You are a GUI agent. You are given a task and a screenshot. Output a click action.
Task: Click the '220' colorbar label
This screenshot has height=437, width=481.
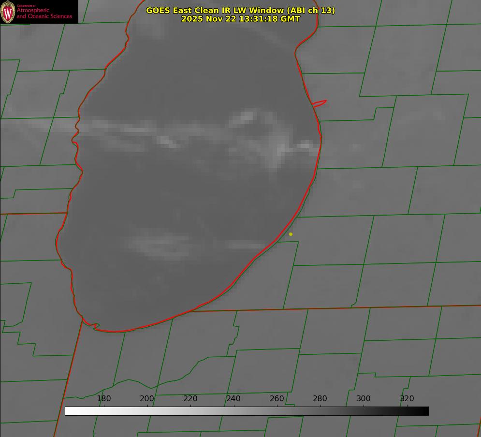tap(190, 398)
